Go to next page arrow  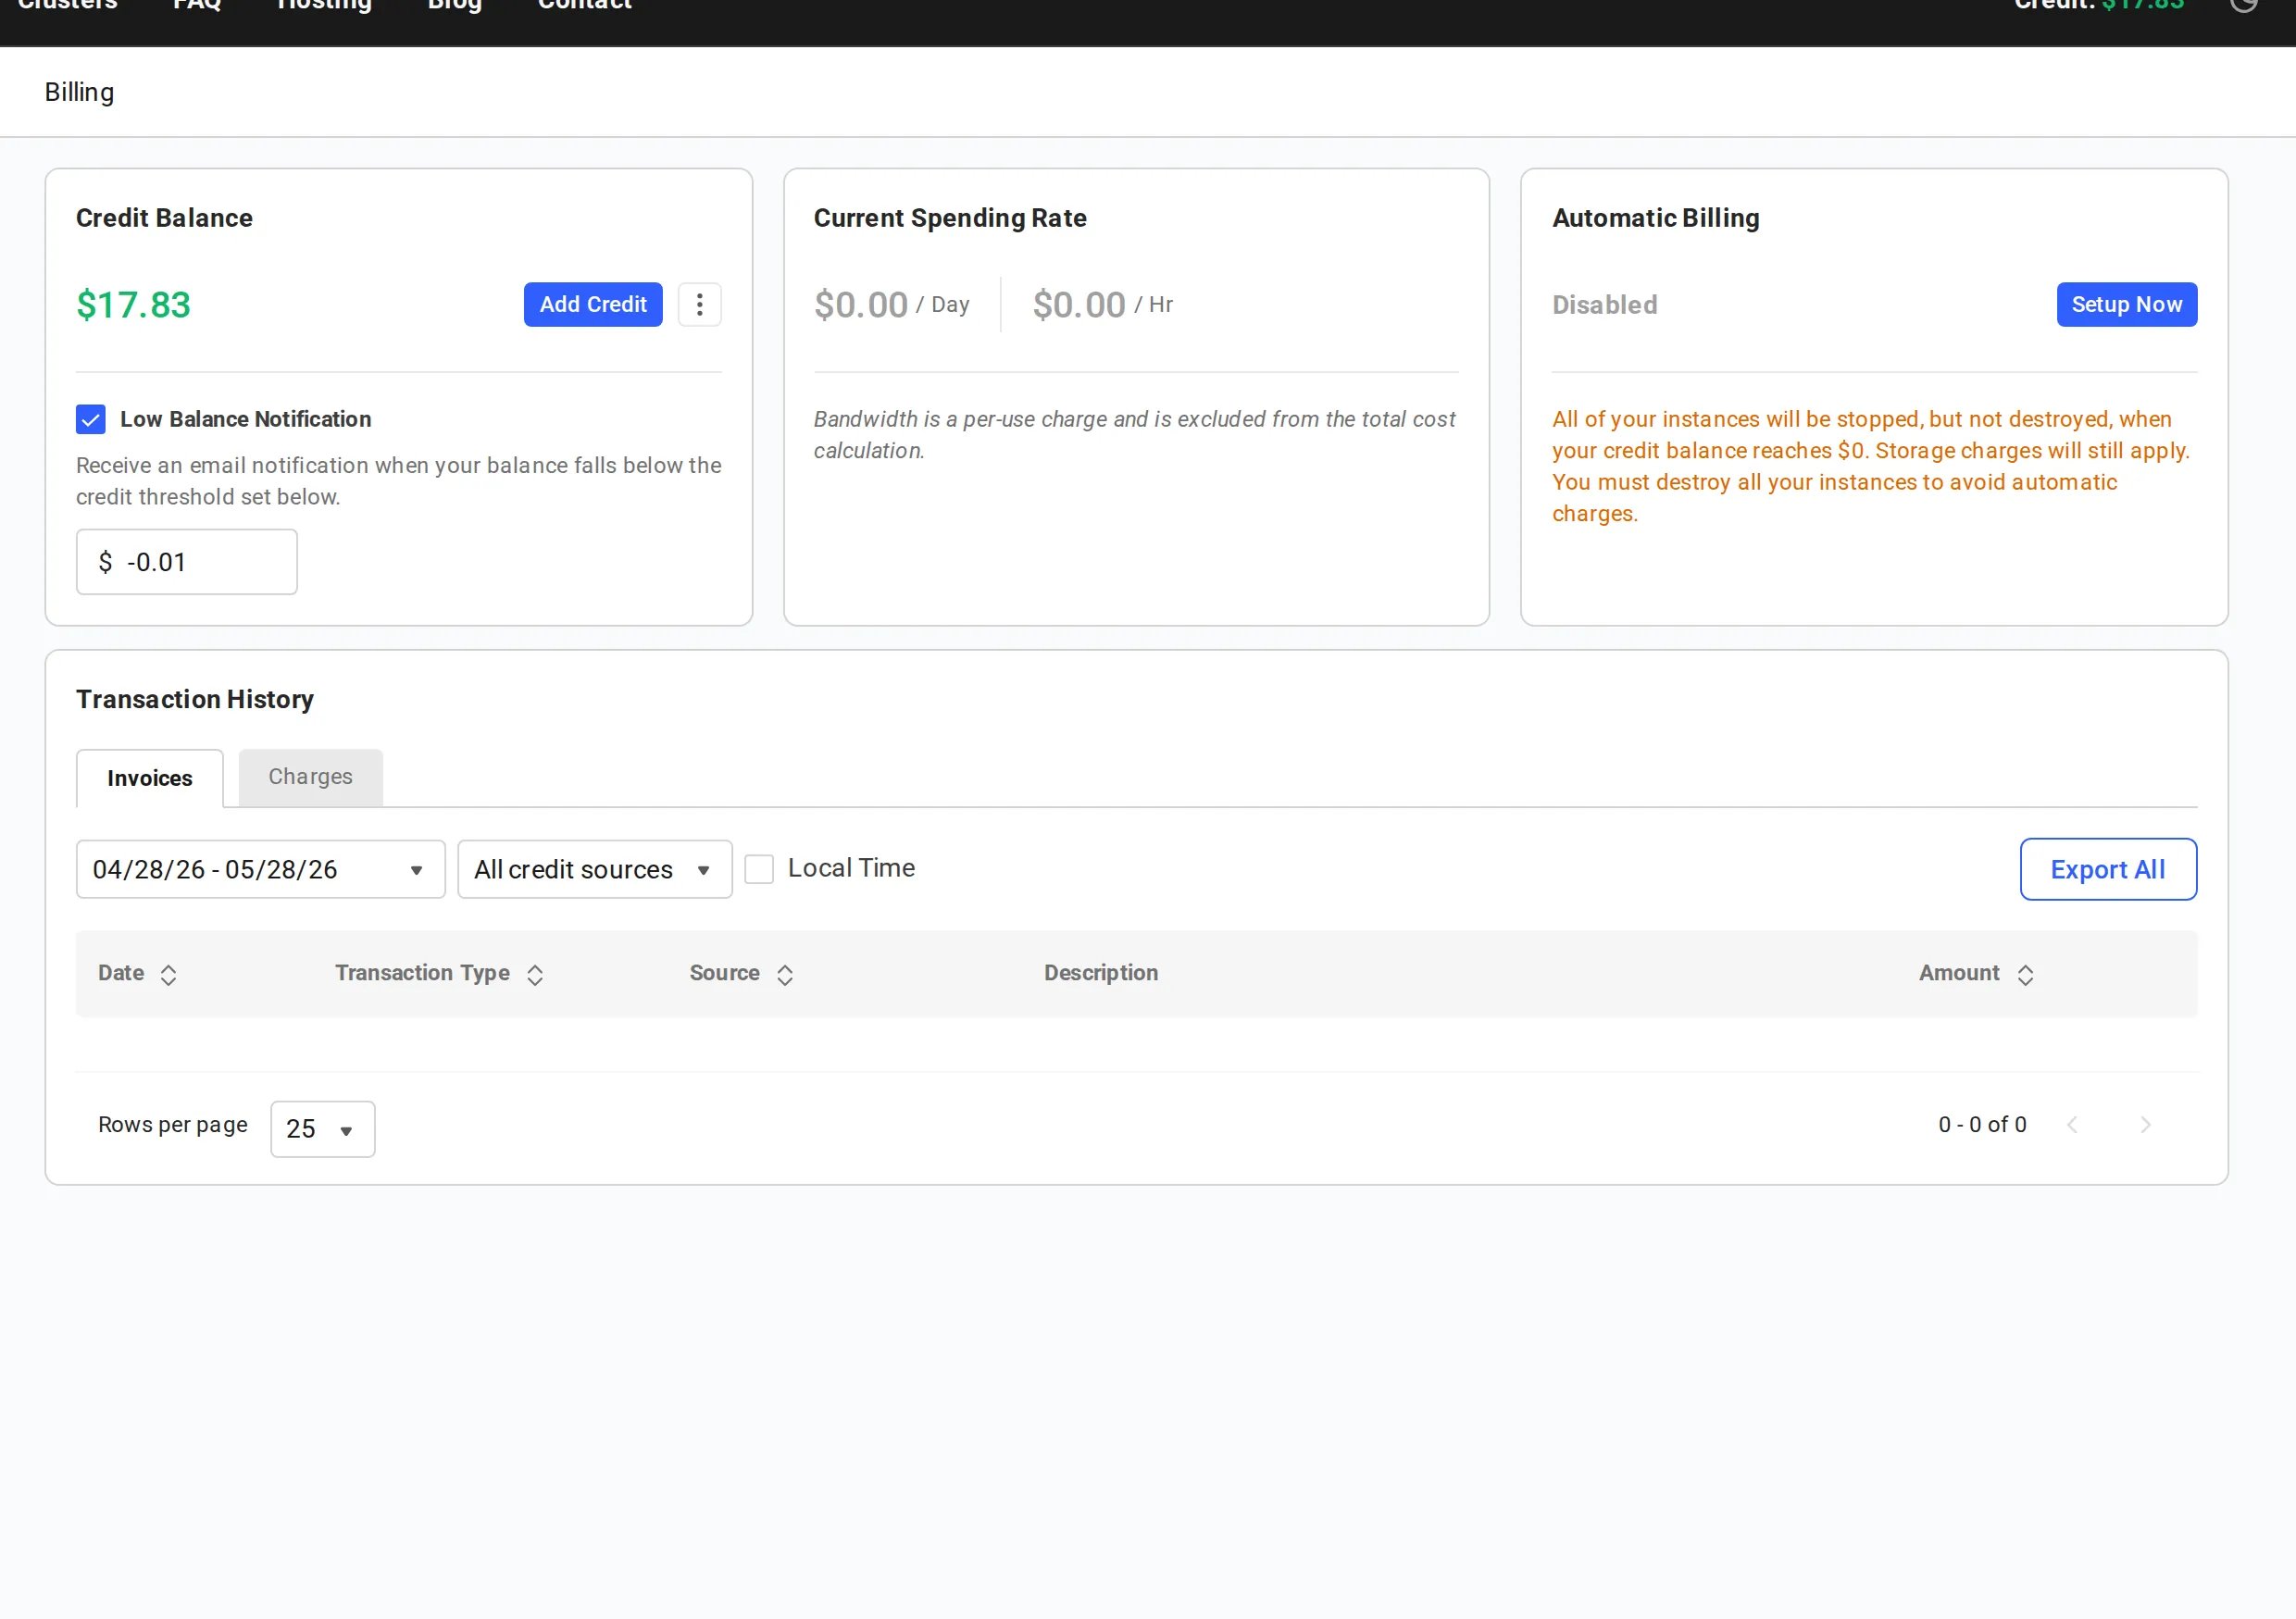coord(2145,1125)
